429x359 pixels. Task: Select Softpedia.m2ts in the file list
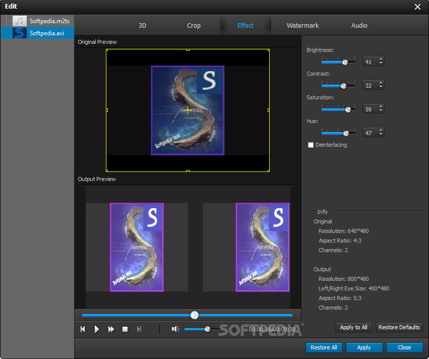[x=49, y=21]
